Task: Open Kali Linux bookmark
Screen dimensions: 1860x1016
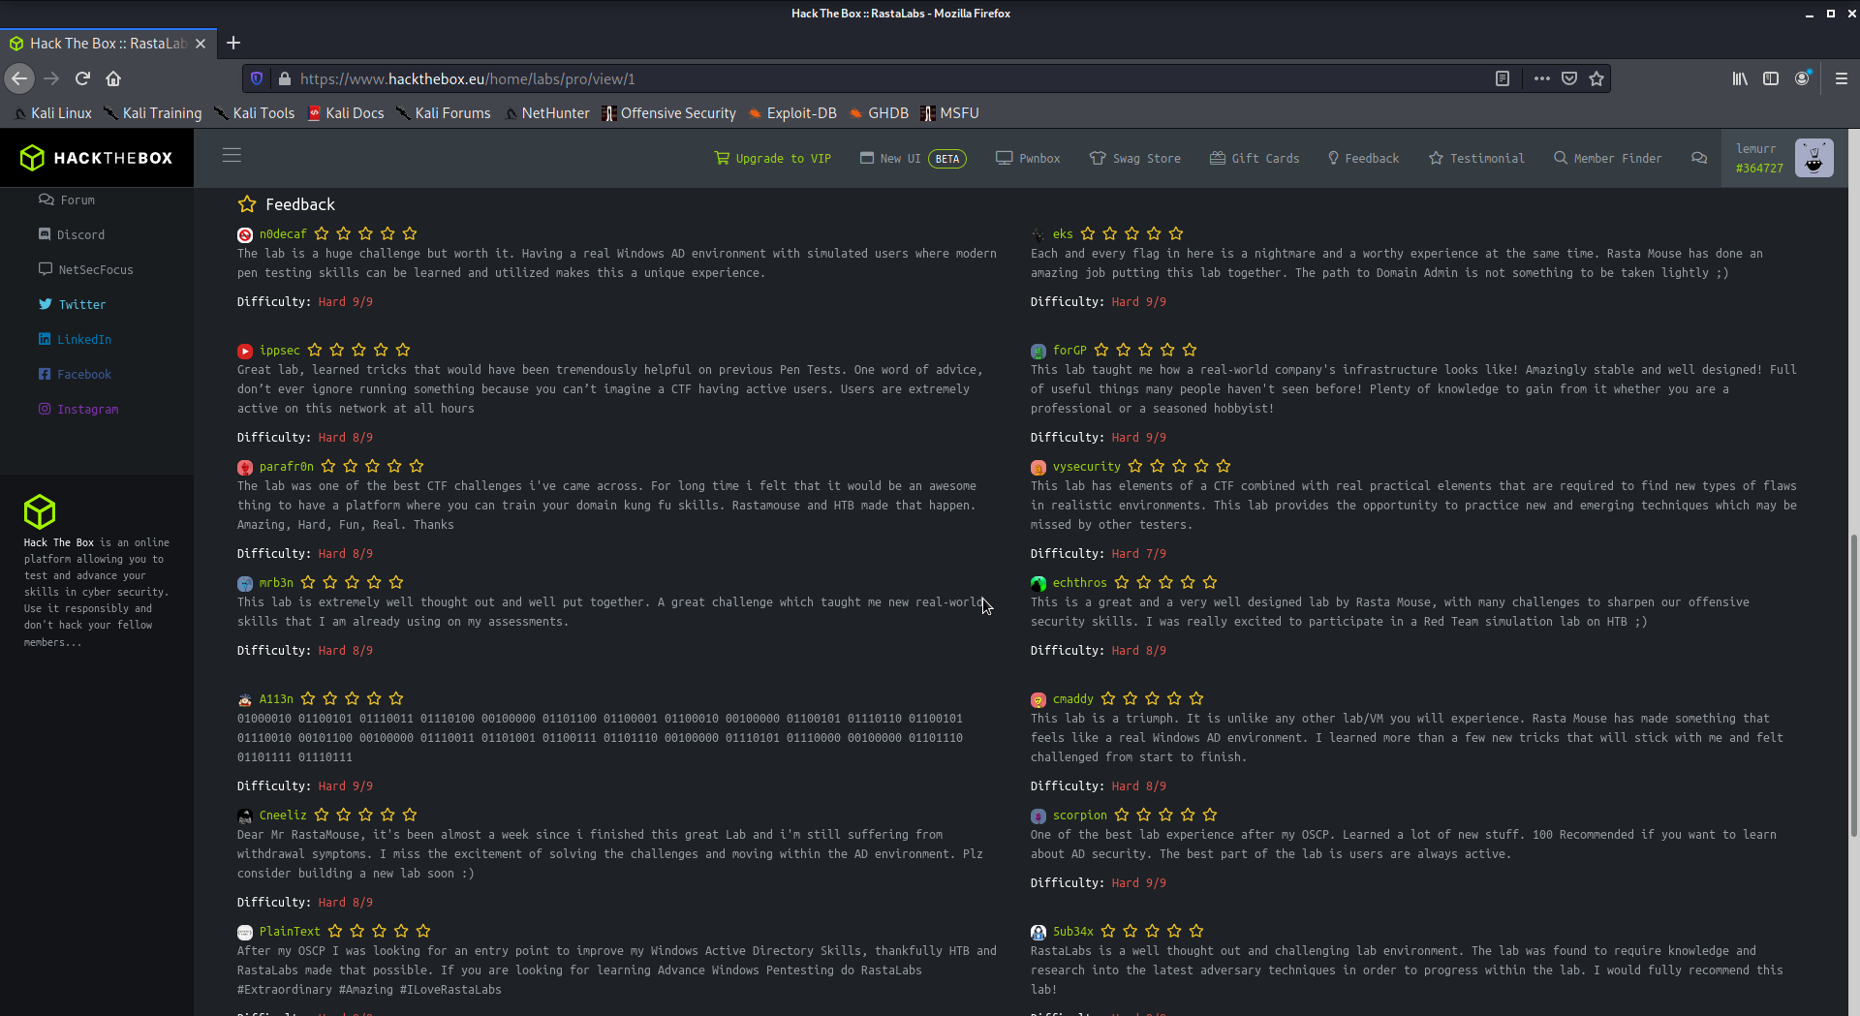Action: tap(53, 113)
